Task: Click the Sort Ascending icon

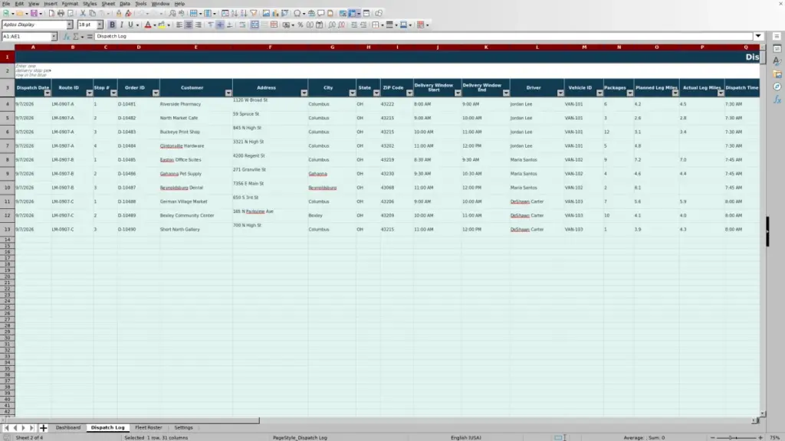Action: tap(235, 13)
